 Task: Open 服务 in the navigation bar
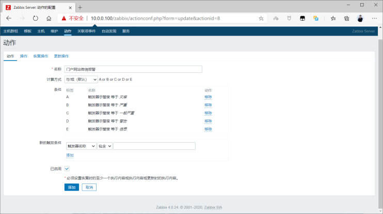126,31
